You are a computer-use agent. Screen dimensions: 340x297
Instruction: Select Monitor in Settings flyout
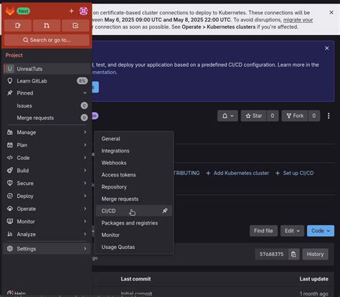[x=134, y=235]
